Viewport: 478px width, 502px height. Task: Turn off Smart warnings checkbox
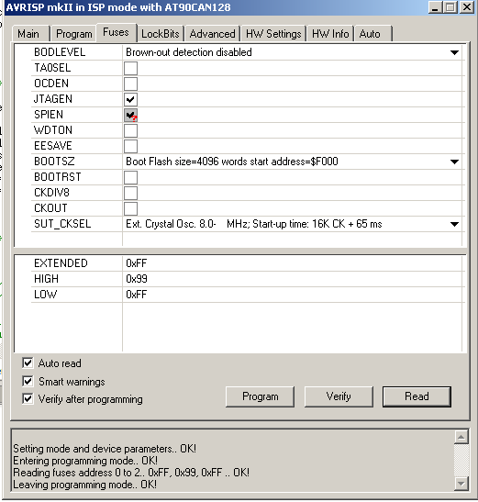pyautogui.click(x=28, y=381)
